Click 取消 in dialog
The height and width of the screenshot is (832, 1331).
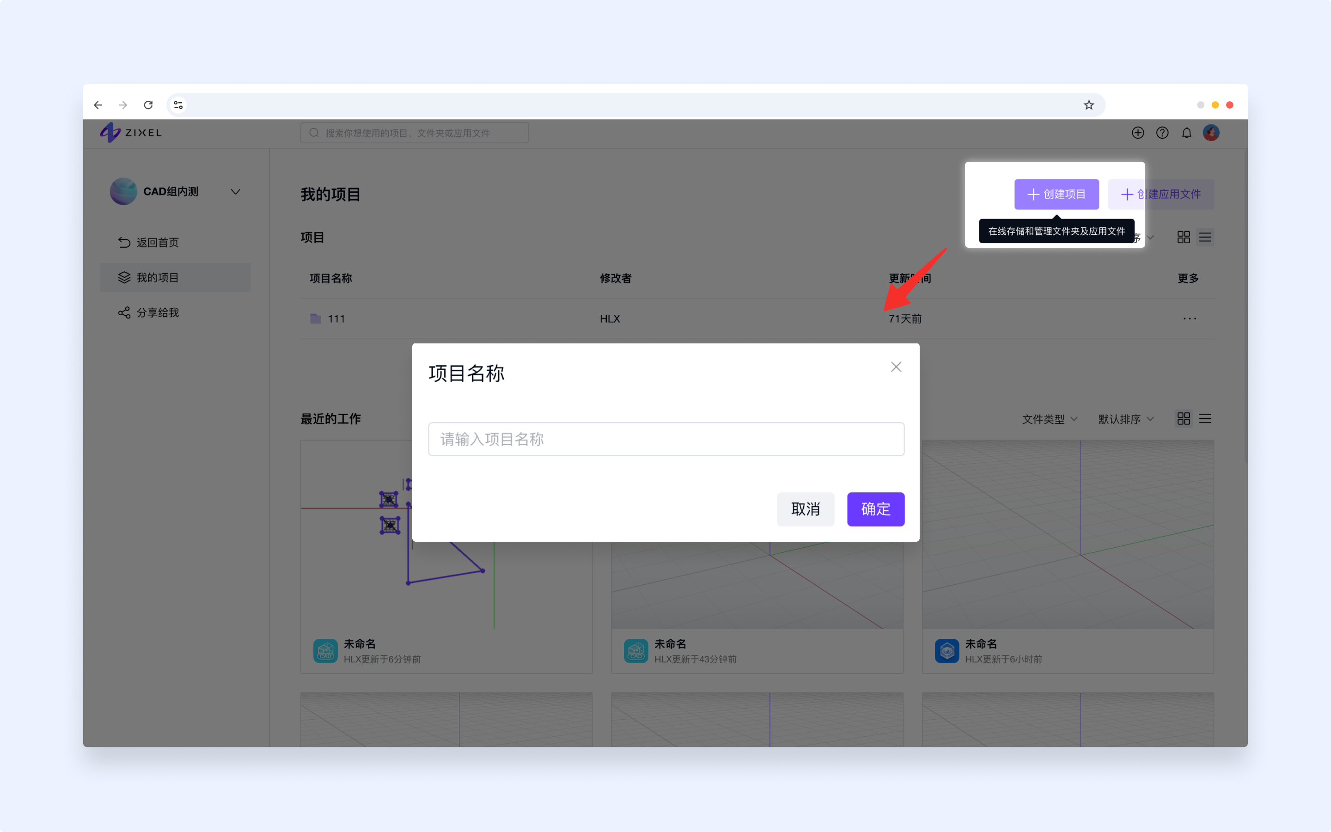(x=806, y=509)
